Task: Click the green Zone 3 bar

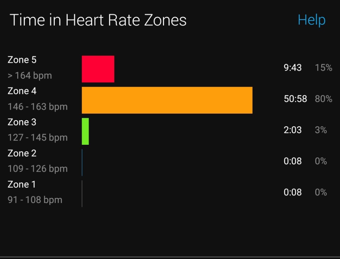Action: pos(85,131)
